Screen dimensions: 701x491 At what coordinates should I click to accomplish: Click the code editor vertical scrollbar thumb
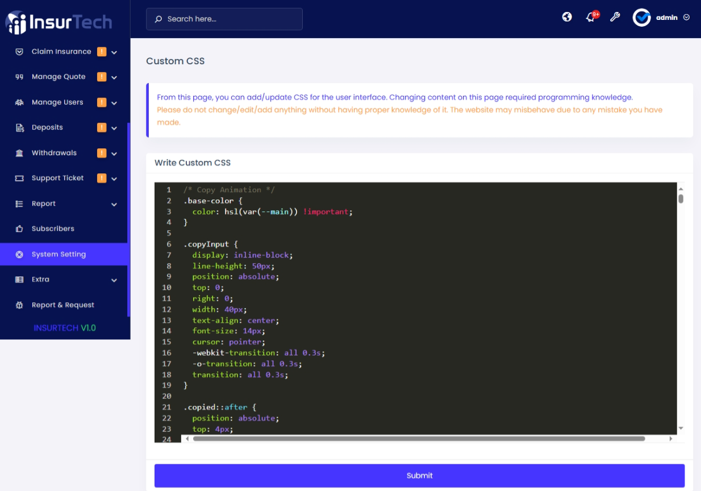click(x=681, y=199)
